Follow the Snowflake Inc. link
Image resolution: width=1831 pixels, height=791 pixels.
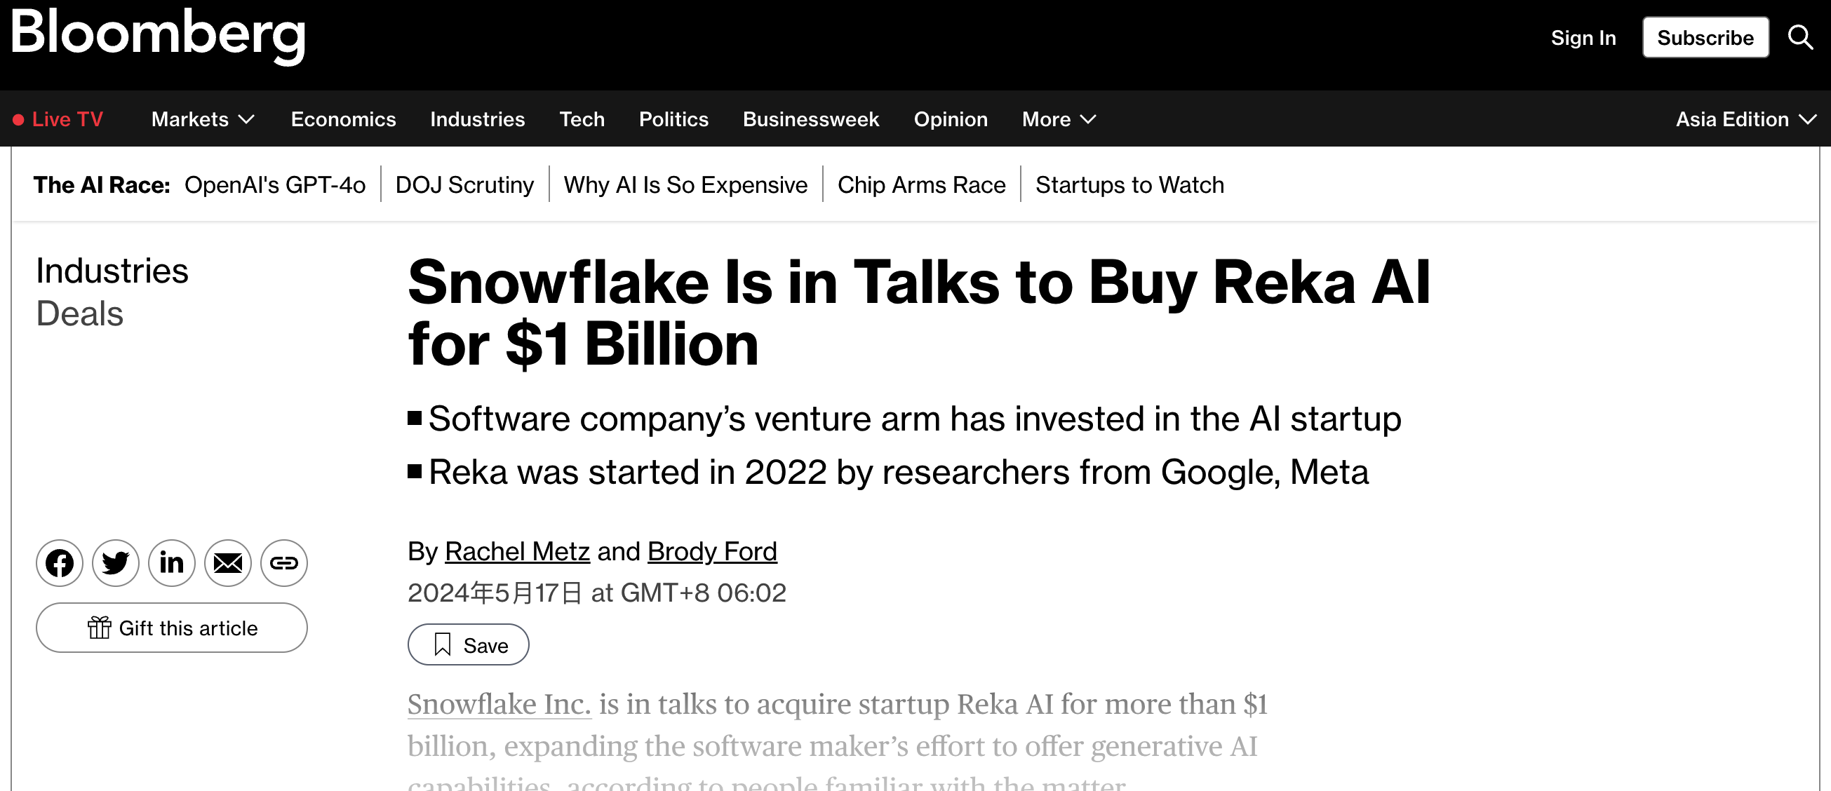click(499, 704)
